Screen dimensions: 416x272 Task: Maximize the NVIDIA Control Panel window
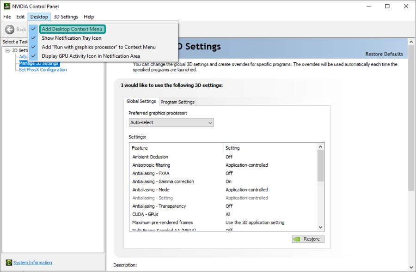387,6
